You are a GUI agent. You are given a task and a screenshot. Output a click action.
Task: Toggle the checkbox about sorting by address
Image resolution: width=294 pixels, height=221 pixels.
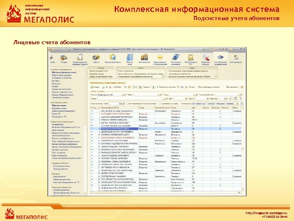[160, 104]
